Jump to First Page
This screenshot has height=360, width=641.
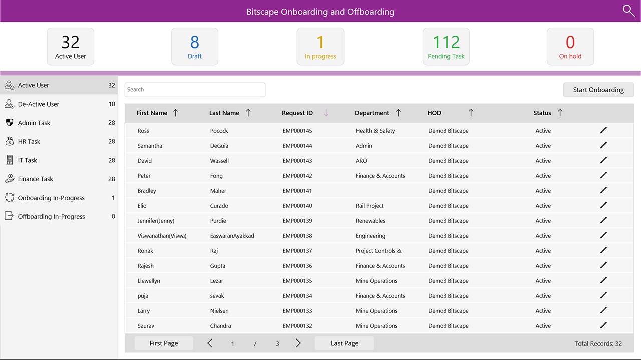click(x=164, y=343)
